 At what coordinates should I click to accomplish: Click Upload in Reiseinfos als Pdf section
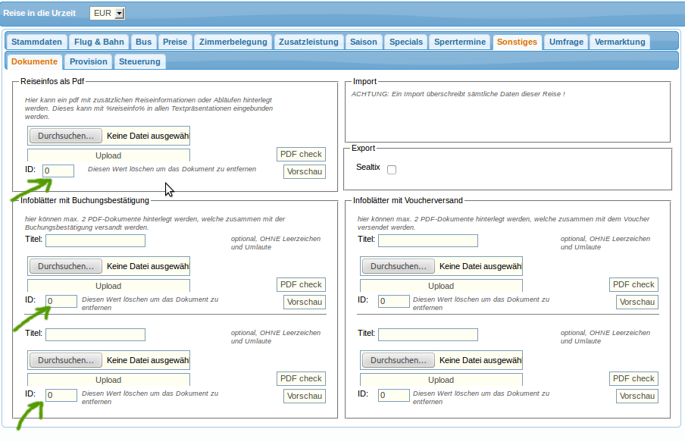(x=108, y=155)
